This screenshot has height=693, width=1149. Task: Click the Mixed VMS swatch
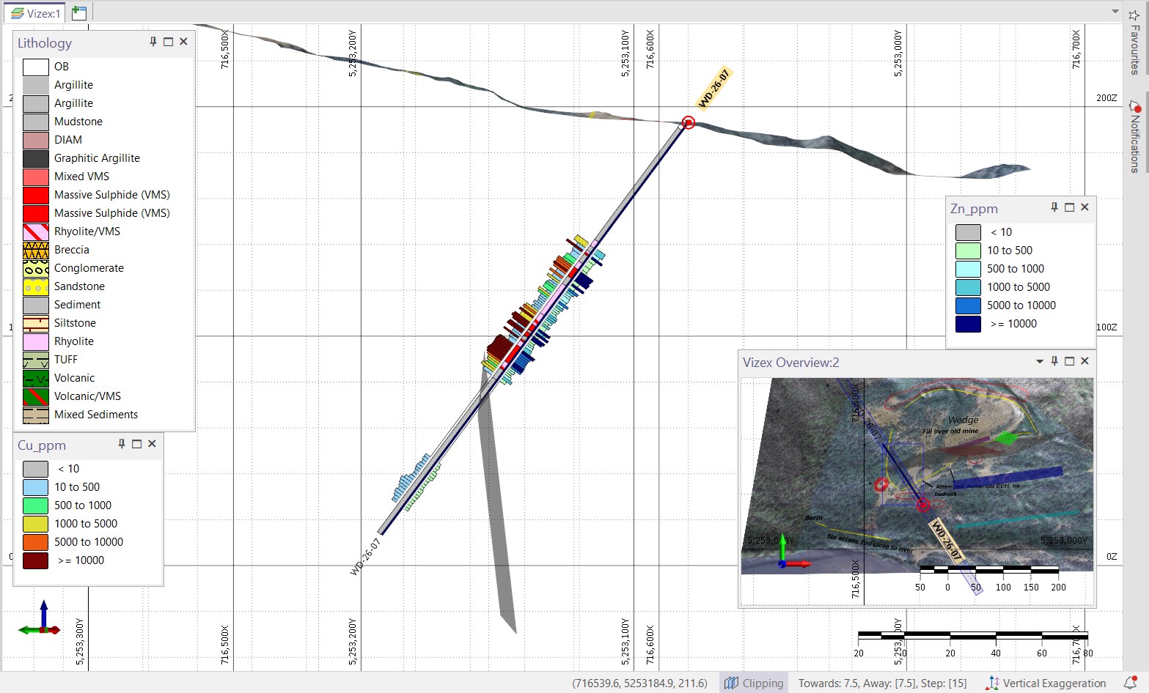pyautogui.click(x=36, y=177)
